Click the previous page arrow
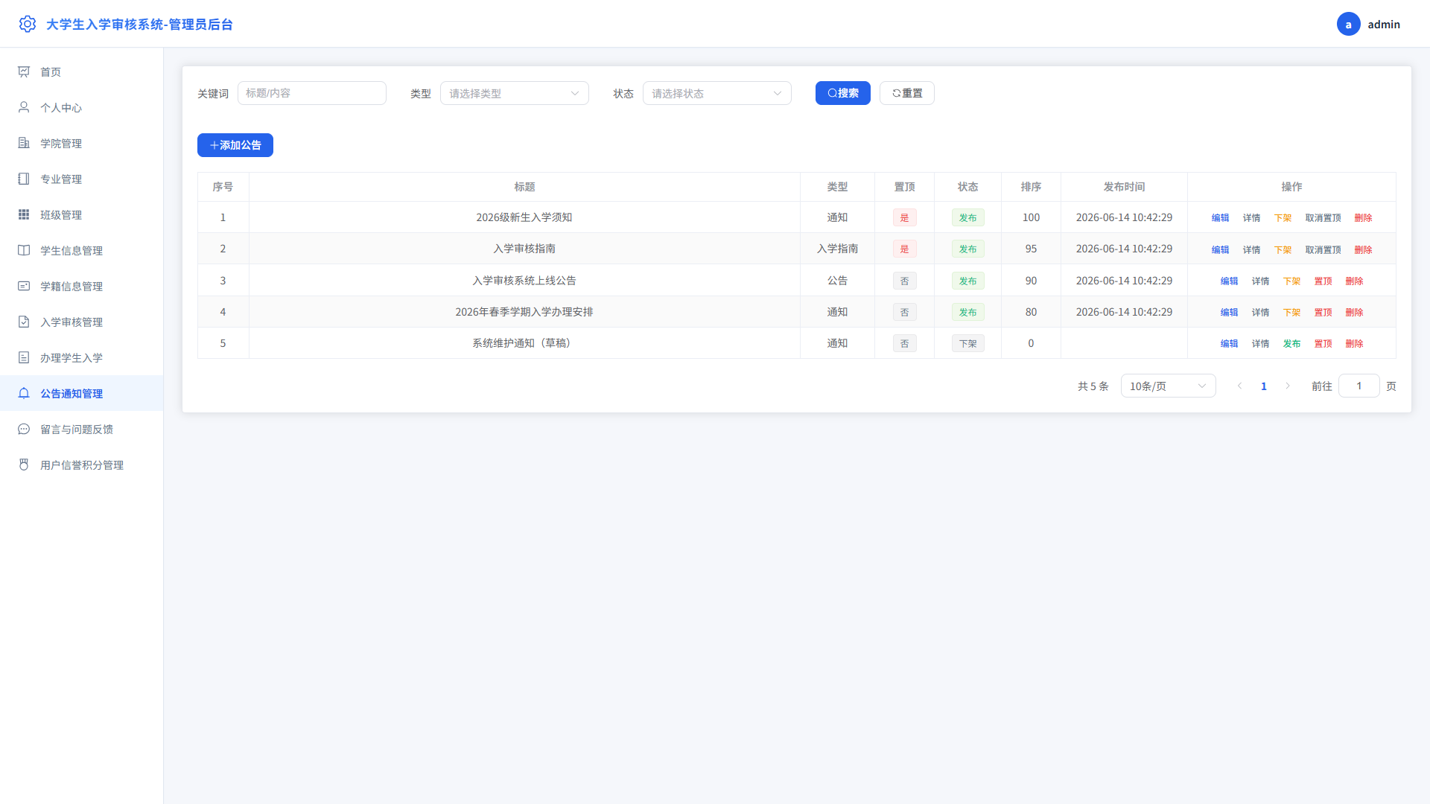 tap(1239, 386)
